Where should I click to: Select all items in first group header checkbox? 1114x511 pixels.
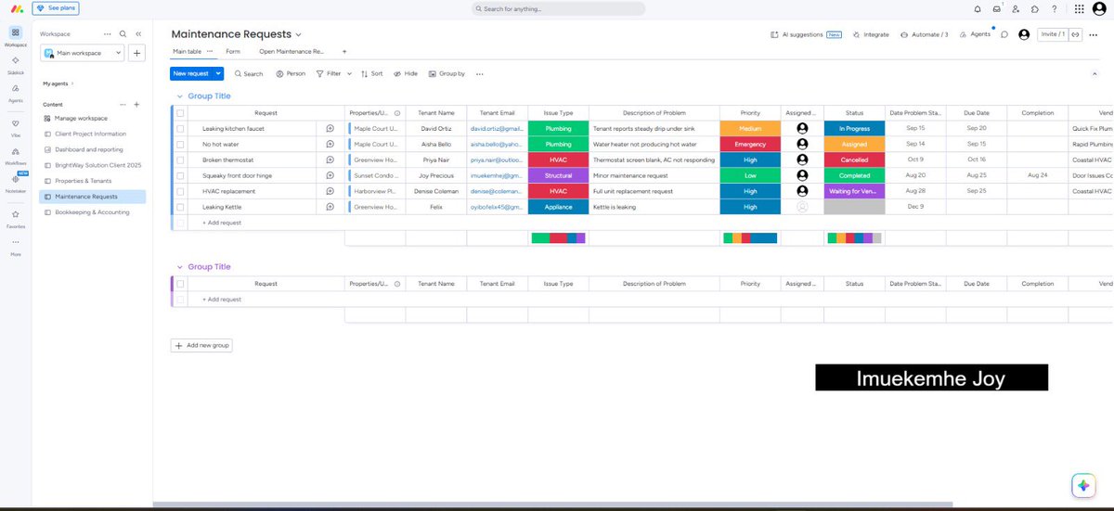click(x=180, y=113)
